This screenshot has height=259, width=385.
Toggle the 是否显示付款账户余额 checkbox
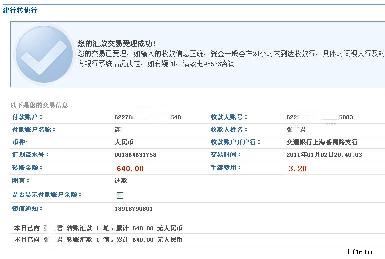point(120,195)
